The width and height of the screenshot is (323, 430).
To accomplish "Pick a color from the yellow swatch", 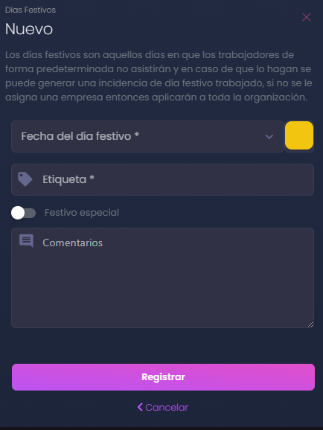I will click(x=299, y=135).
